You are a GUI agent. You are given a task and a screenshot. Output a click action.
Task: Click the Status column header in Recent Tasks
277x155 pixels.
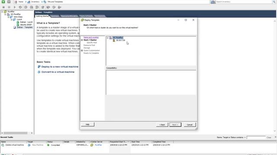(55, 142)
